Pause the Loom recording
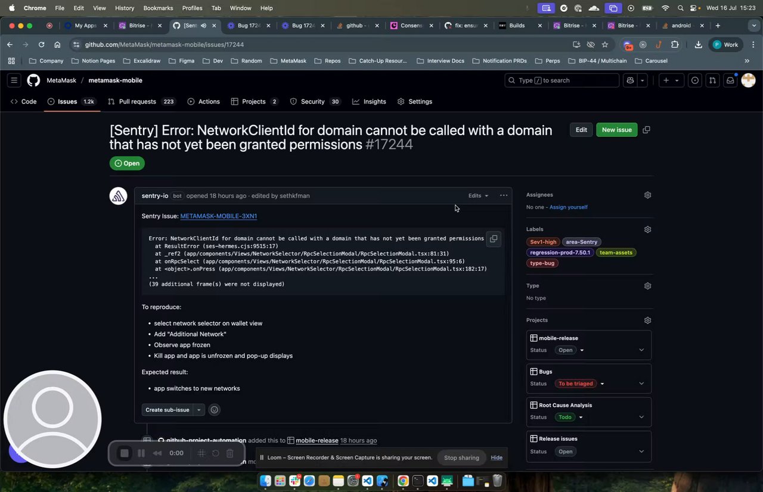This screenshot has height=492, width=763. (141, 453)
